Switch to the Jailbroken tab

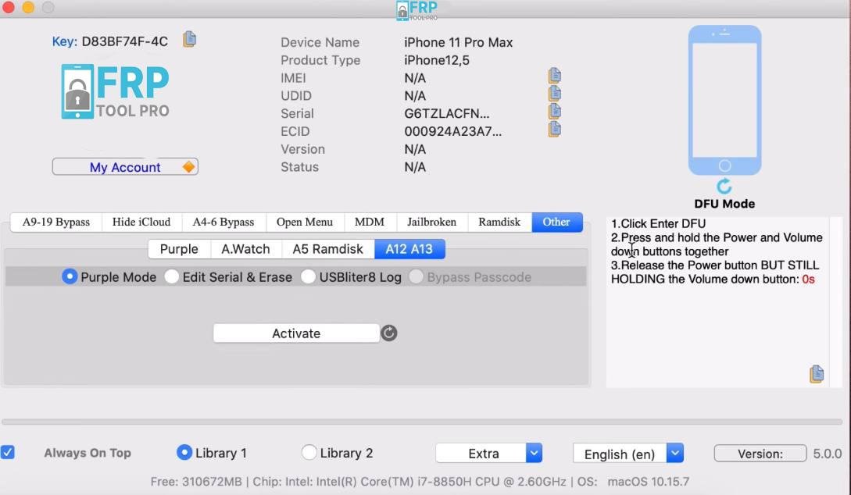(x=431, y=222)
